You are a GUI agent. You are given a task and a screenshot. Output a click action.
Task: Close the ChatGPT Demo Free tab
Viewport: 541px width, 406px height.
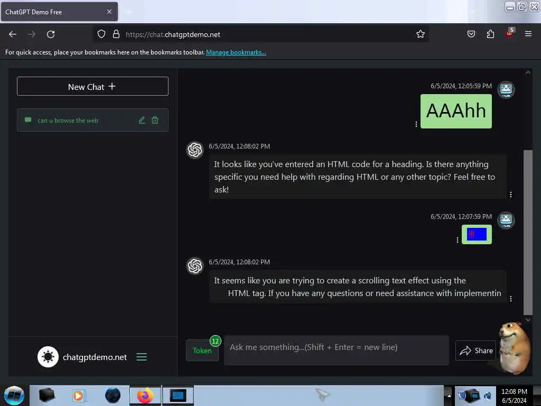coord(109,12)
